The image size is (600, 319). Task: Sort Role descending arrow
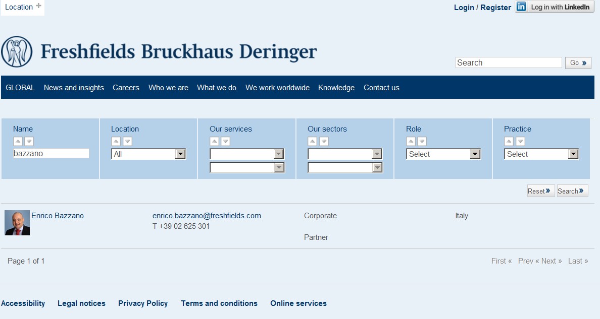click(422, 141)
